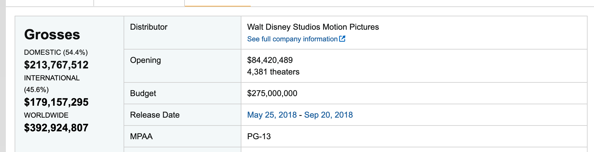Click the budget value $275,000,000
Screen dimensions: 594x152
pyautogui.click(x=272, y=93)
